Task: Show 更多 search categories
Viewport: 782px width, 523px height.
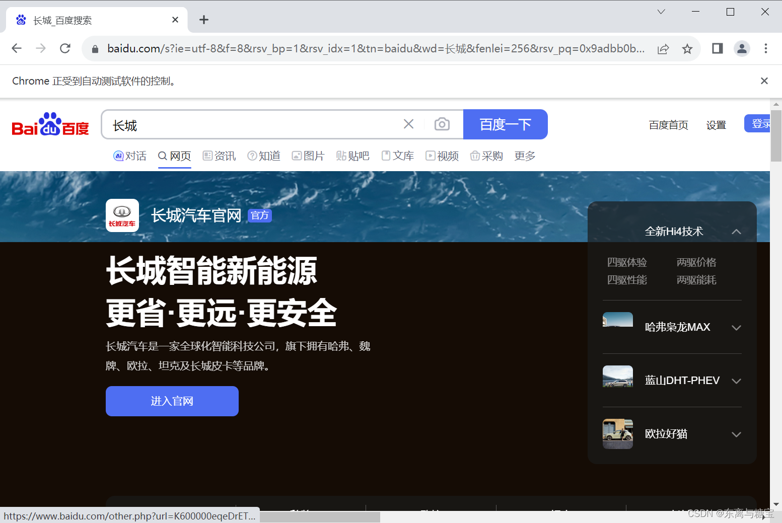Action: pos(525,156)
